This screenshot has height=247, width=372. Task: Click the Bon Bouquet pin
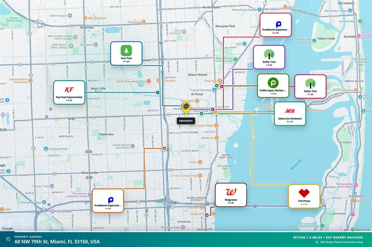(353, 201)
